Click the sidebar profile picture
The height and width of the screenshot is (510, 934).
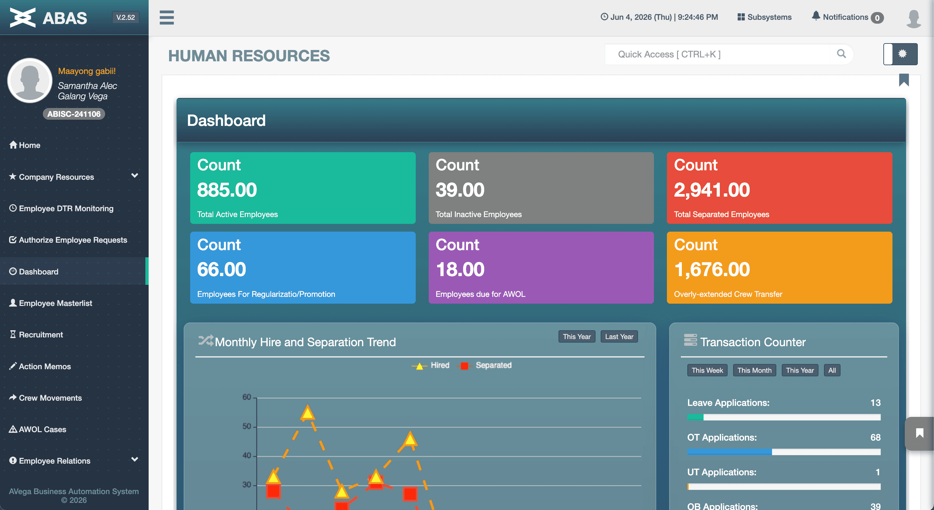point(30,80)
